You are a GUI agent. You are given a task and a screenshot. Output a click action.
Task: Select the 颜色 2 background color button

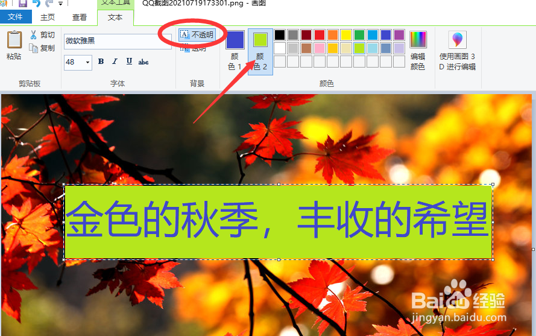click(260, 52)
